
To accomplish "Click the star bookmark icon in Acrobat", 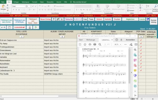I will (x=85, y=44).
